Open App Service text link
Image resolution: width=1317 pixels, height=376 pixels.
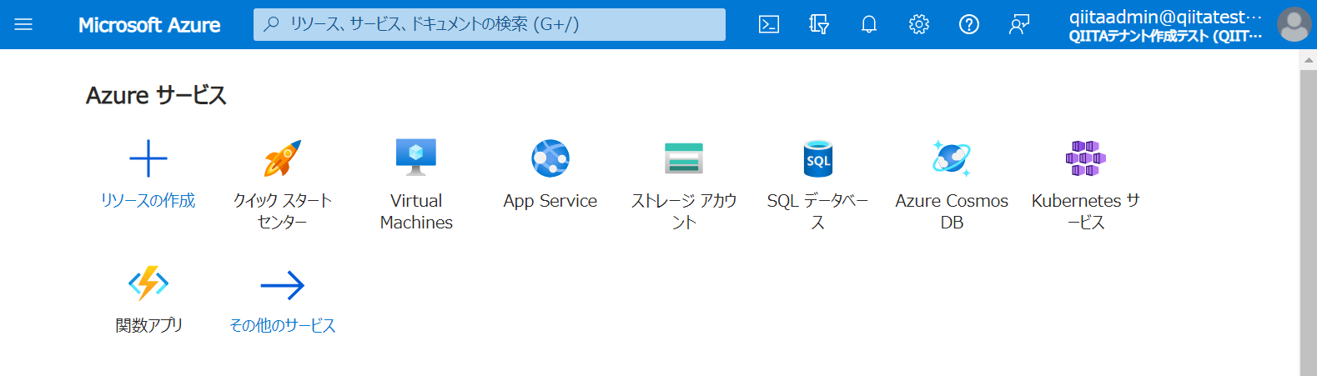(550, 201)
